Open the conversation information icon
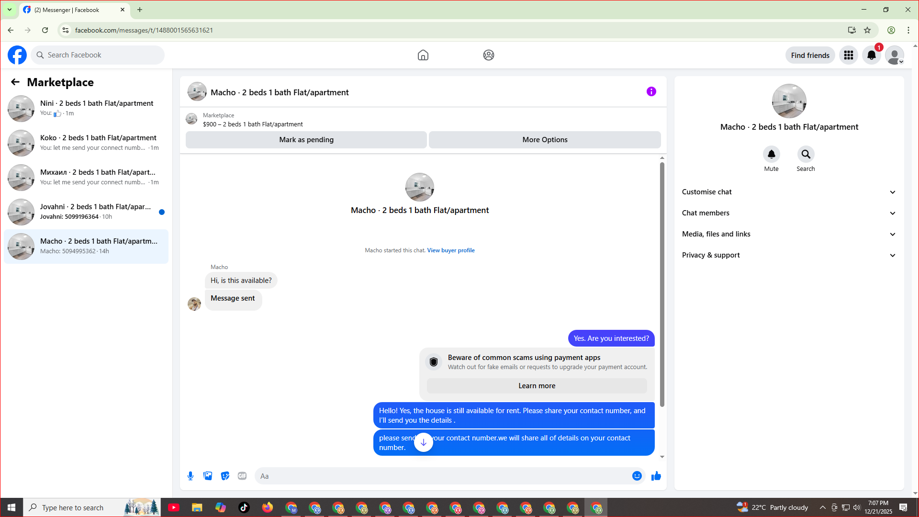919x517 pixels. tap(651, 91)
